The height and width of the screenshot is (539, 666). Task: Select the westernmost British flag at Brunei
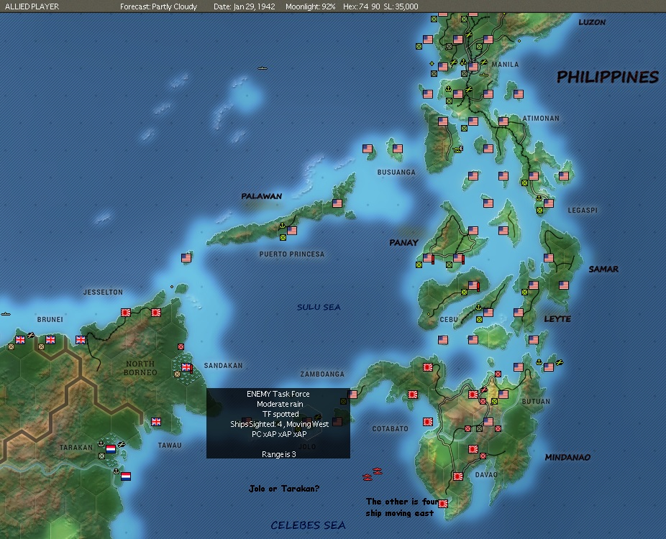pos(20,339)
